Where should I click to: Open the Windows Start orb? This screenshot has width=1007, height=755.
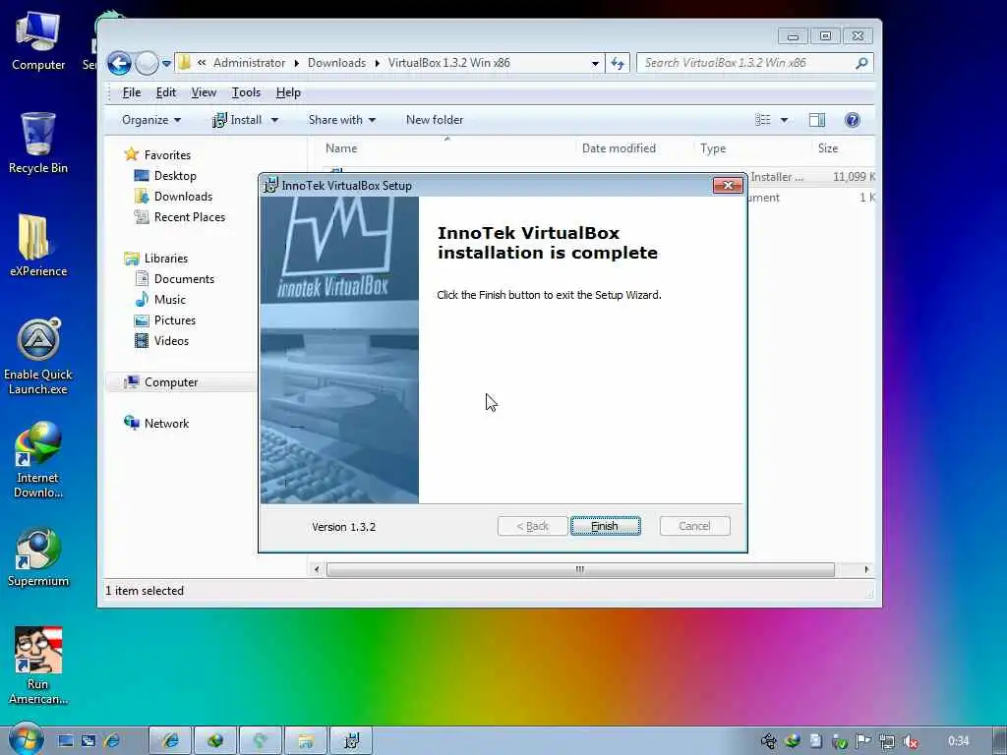pyautogui.click(x=26, y=740)
